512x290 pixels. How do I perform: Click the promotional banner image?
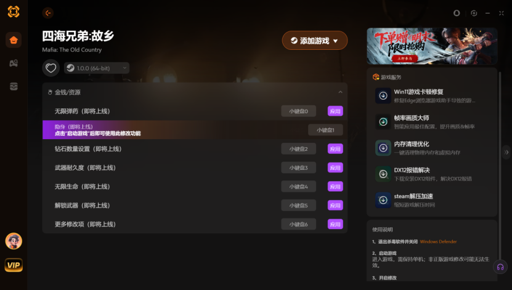[x=432, y=46]
